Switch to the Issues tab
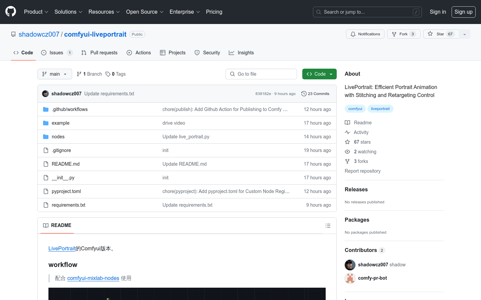481x300 pixels. [56, 53]
